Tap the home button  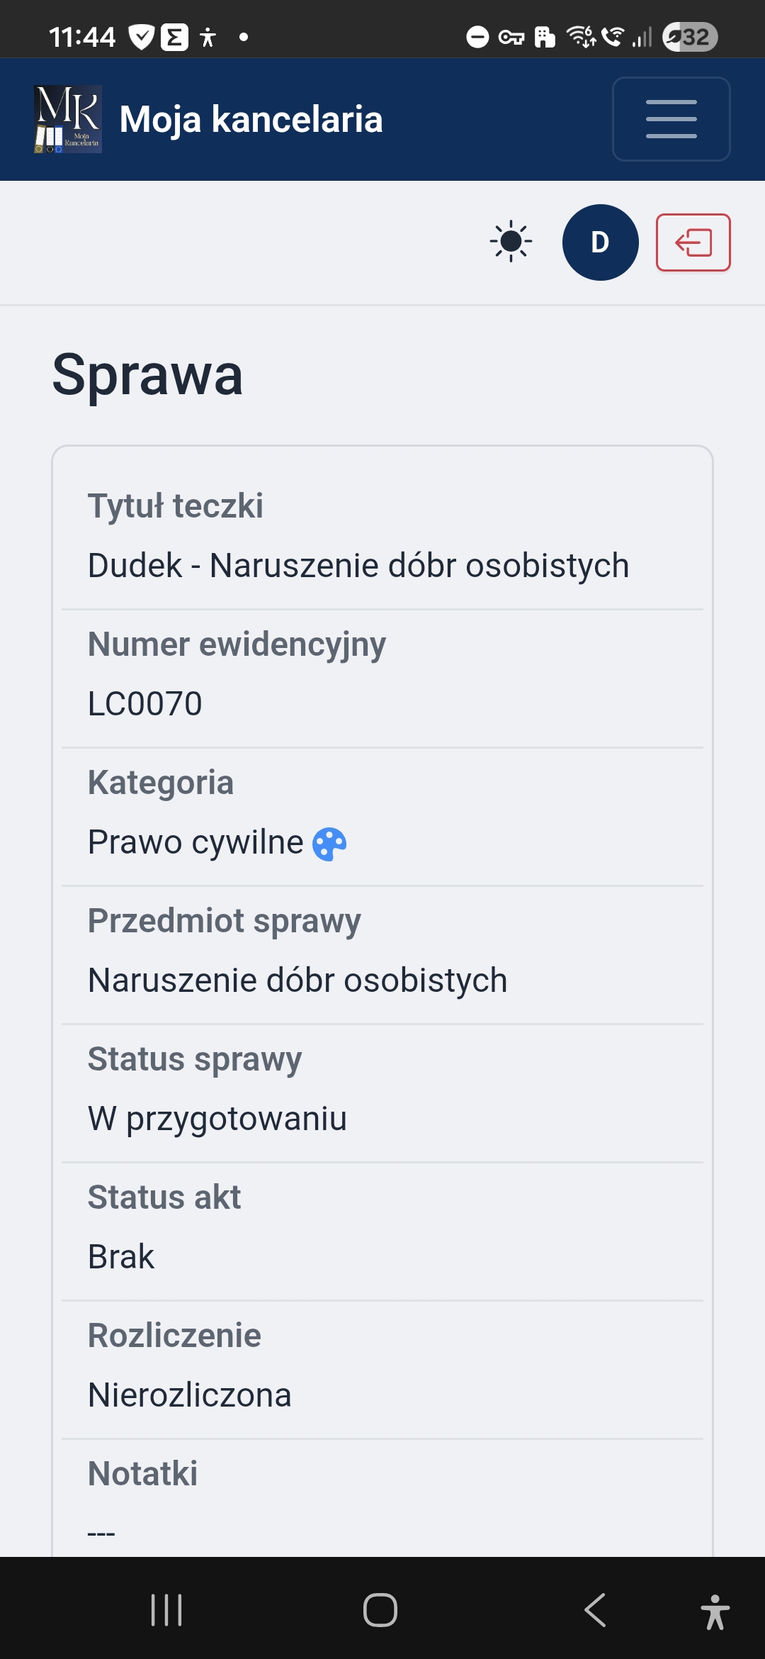click(380, 1608)
